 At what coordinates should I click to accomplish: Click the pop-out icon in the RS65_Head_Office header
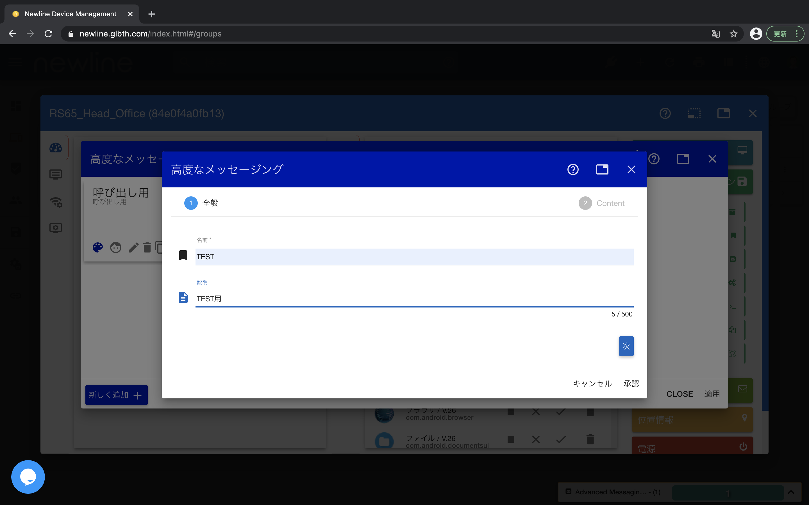723,114
